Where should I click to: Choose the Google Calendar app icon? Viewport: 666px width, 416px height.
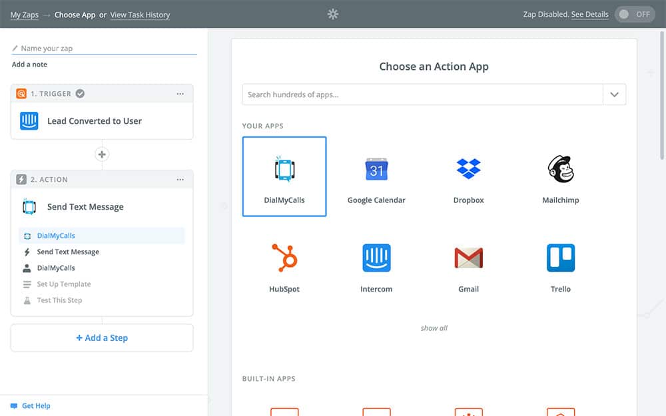click(x=376, y=169)
